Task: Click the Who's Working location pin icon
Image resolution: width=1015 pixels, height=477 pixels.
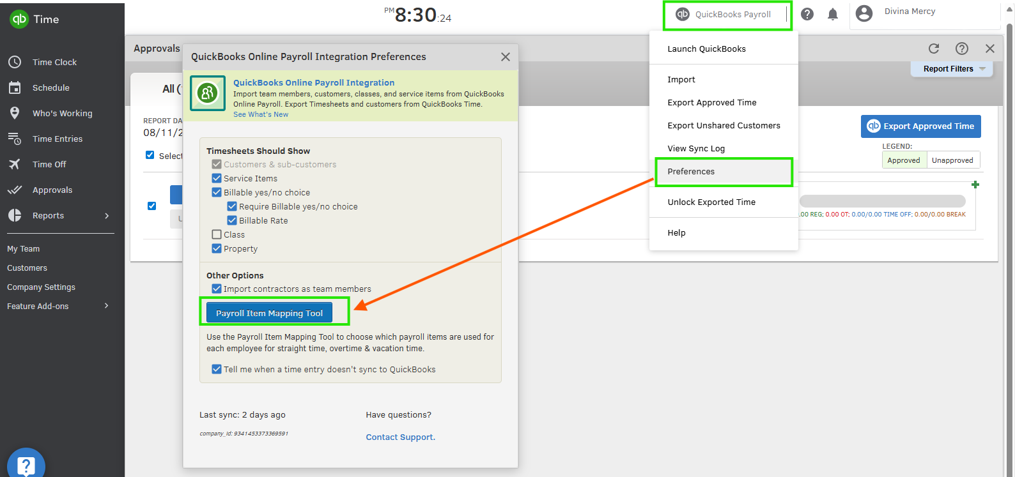Action: tap(15, 113)
